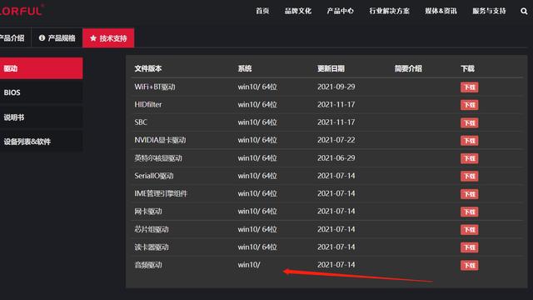This screenshot has width=533, height=300.
Task: Click the 音频驱动 file name
Action: (148, 265)
